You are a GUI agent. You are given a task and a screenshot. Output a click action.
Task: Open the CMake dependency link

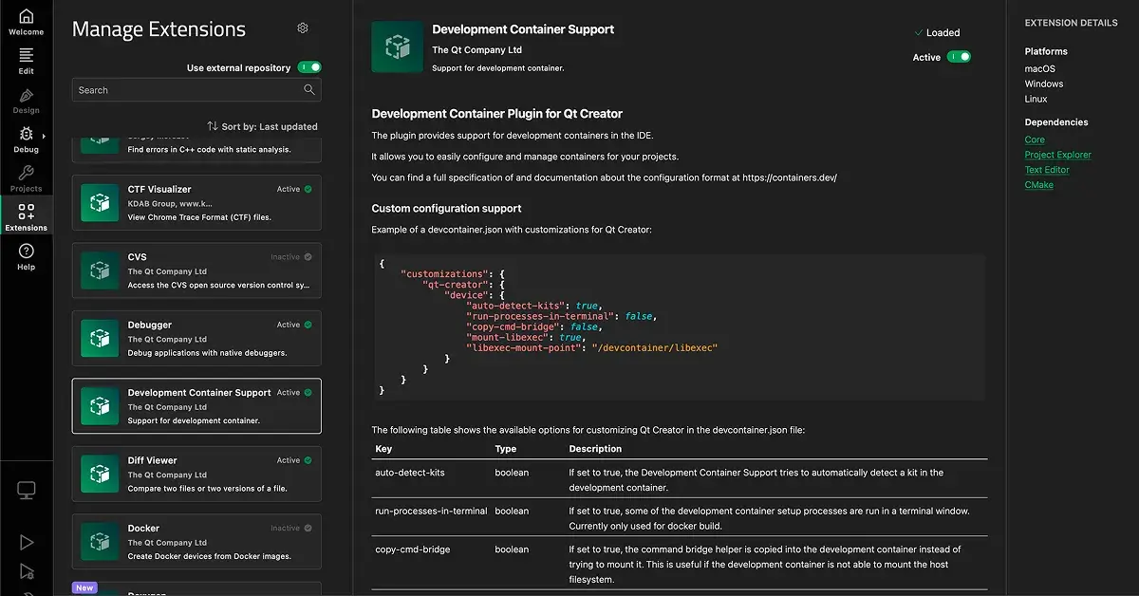point(1038,185)
